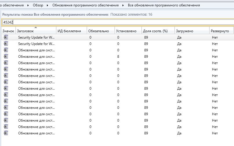The height and width of the screenshot is (146, 234).
Task: Expand the breadcrumb arrow just before Обзор
Action: pyautogui.click(x=28, y=6)
